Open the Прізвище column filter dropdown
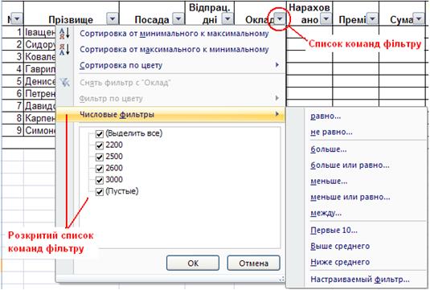Viewport: 430px width, 290px height. coord(113,19)
